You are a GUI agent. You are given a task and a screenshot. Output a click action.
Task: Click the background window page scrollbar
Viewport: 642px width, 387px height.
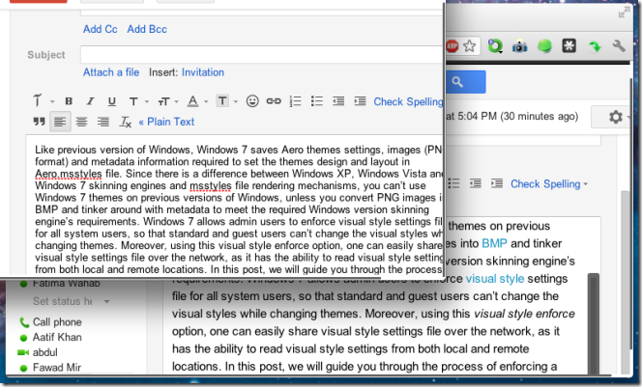[625, 282]
